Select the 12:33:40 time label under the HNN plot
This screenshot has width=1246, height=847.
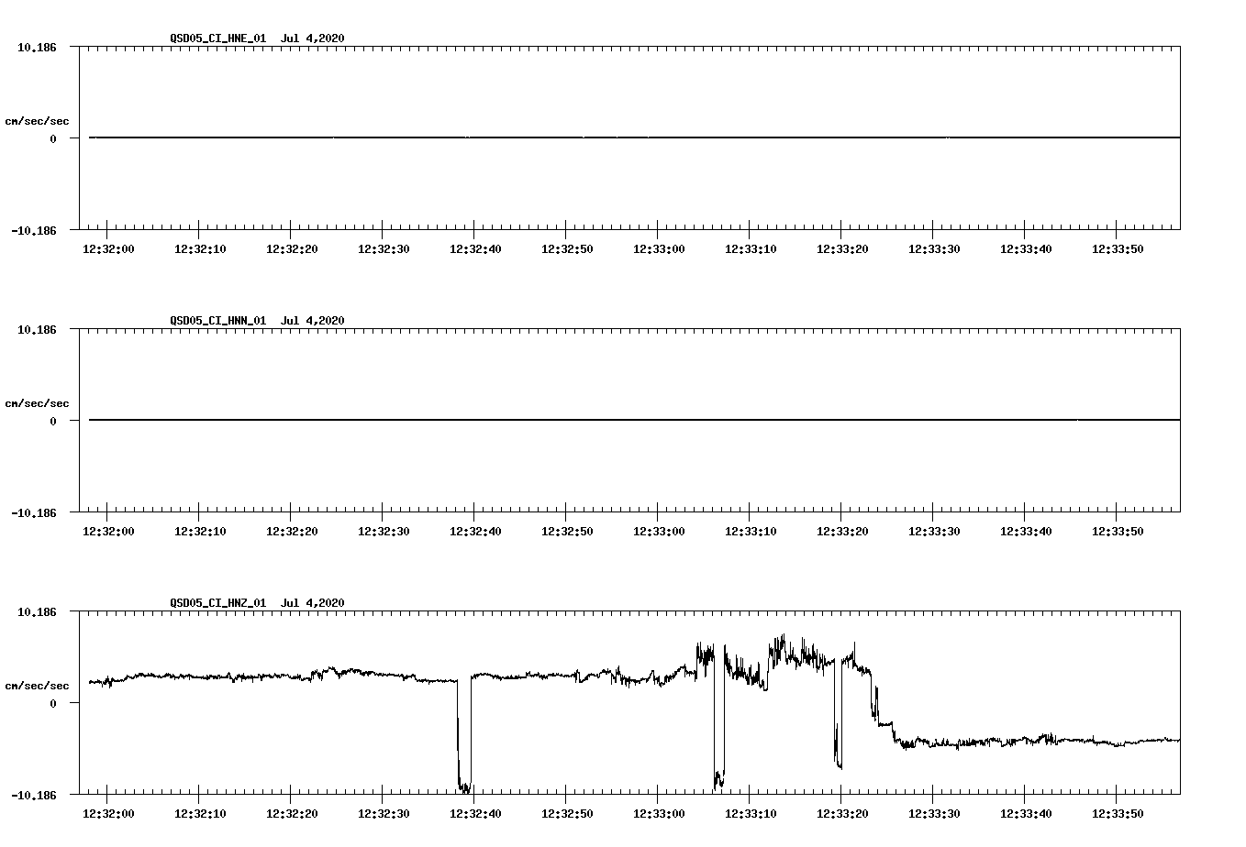click(1026, 532)
